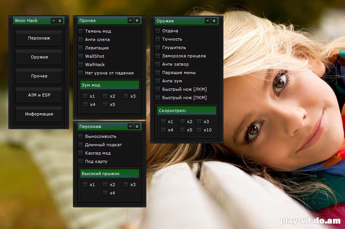Image resolution: width=345 pixels, height=229 pixels.
Task: Enable the Темень мод checkbox
Action: tap(81, 31)
